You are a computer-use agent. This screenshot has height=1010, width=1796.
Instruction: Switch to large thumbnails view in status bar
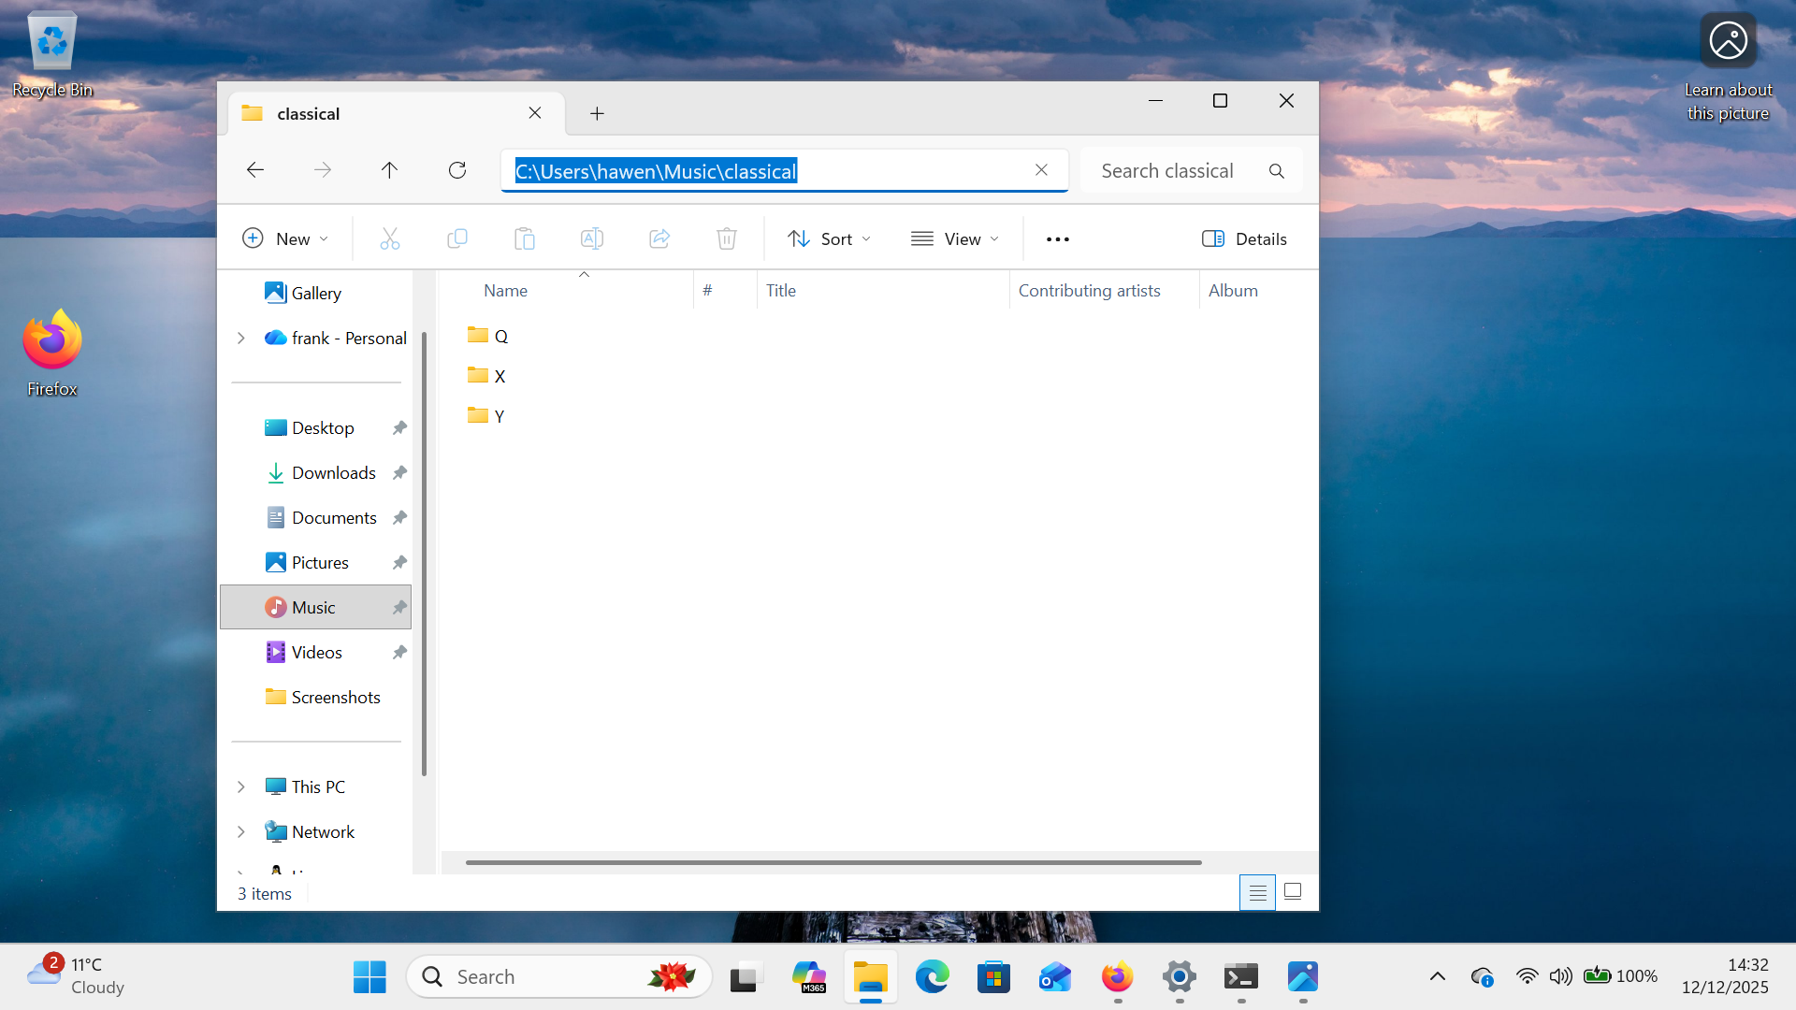coord(1293,891)
